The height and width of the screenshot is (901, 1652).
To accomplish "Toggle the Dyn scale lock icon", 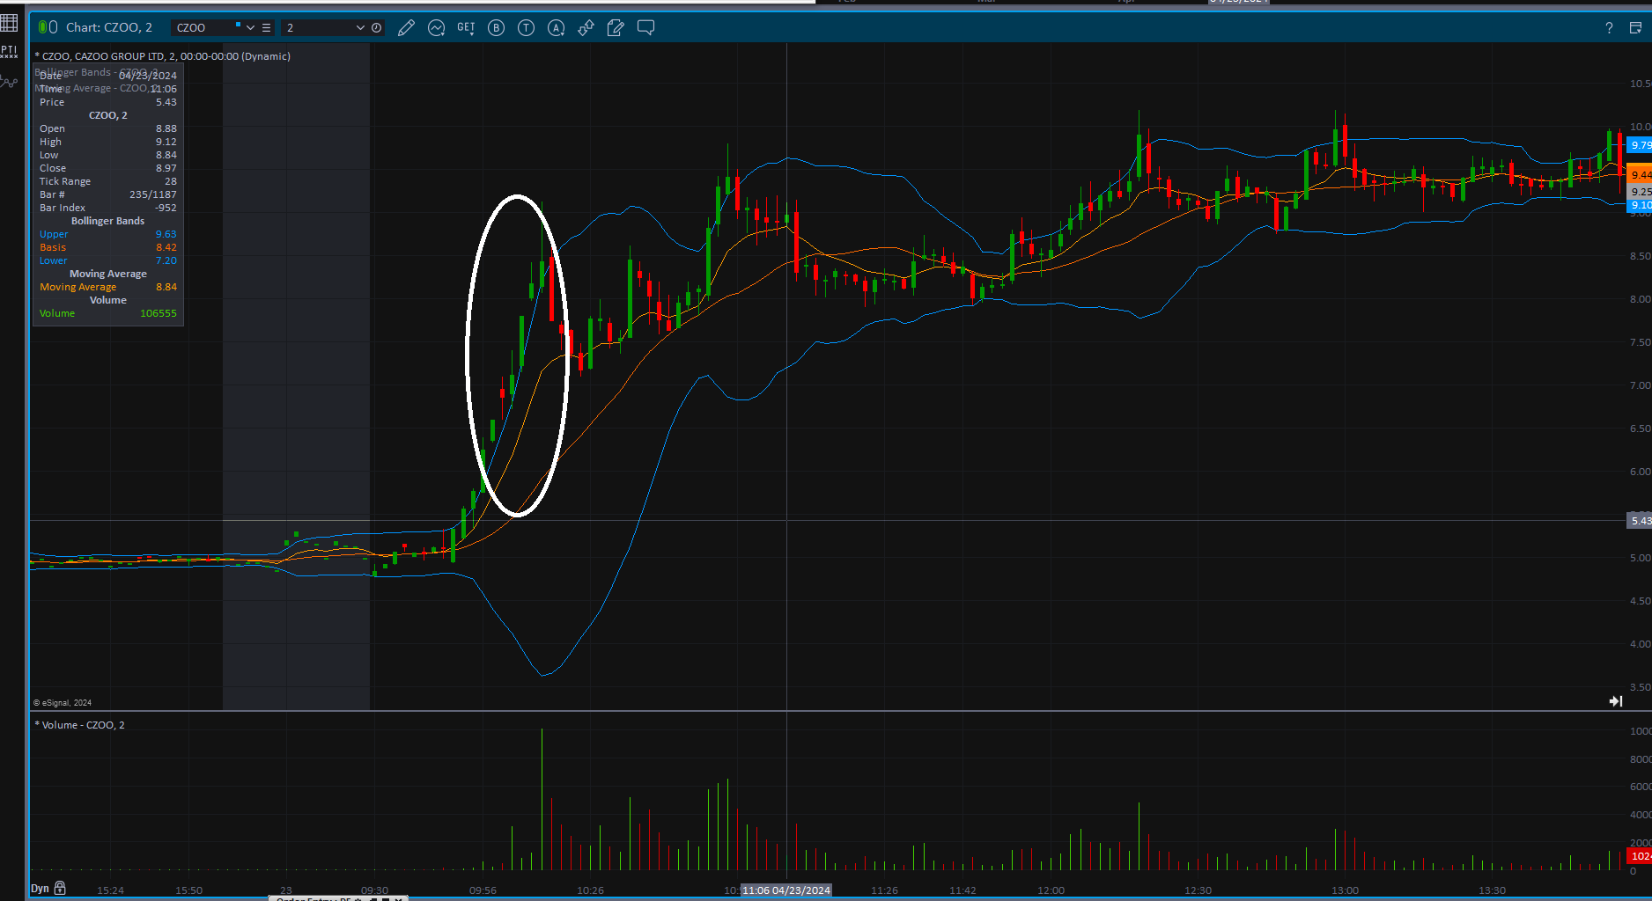I will pos(60,888).
